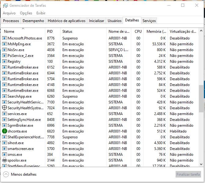Click memory value 53.536 K
205x183 pixels.
pos(159,44)
